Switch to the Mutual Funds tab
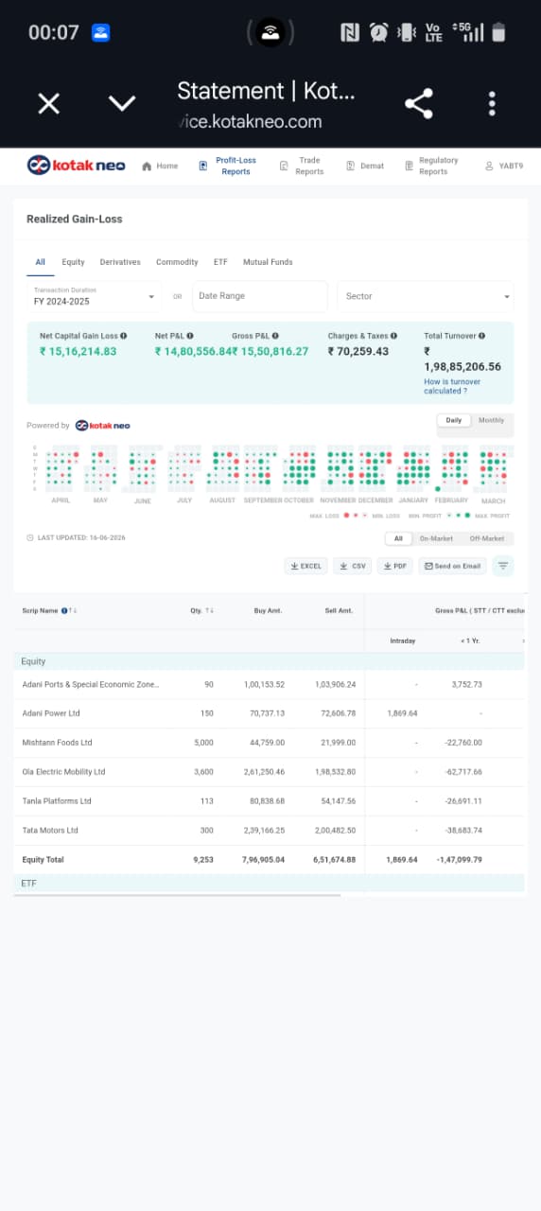541x1211 pixels. coord(268,262)
